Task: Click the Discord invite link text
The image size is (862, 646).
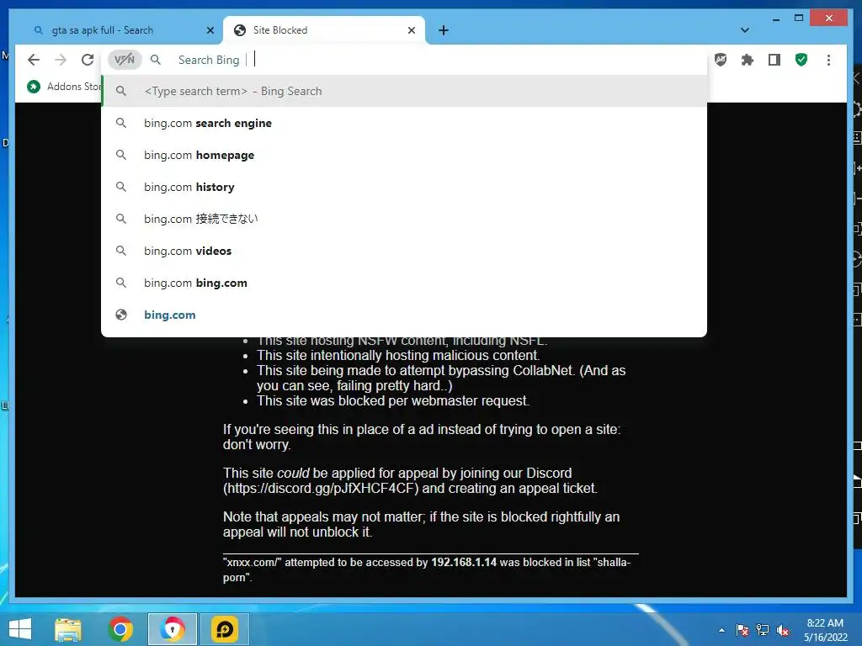Action: pos(322,489)
